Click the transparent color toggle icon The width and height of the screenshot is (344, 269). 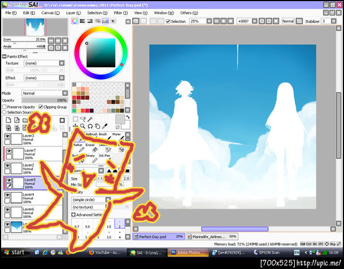click(118, 127)
